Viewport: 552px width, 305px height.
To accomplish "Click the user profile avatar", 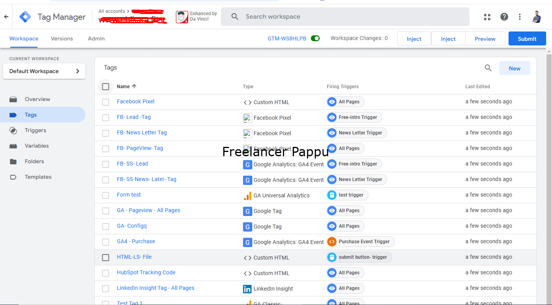I will [537, 17].
